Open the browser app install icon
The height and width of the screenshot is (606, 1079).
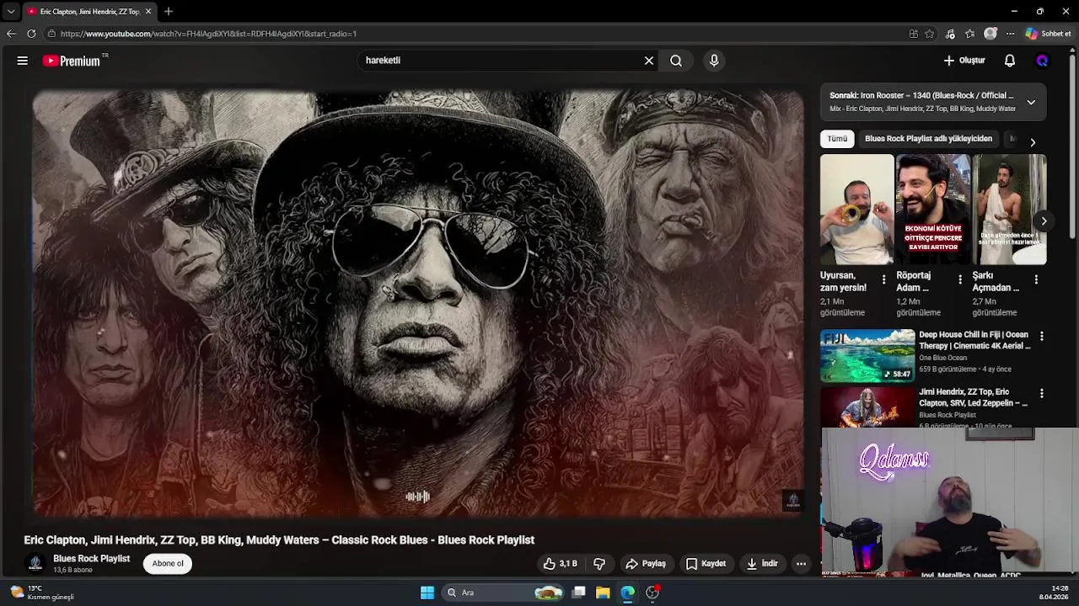pyautogui.click(x=913, y=34)
